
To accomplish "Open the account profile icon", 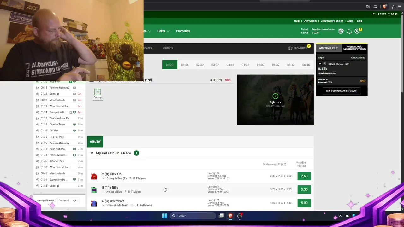I will coord(357,31).
